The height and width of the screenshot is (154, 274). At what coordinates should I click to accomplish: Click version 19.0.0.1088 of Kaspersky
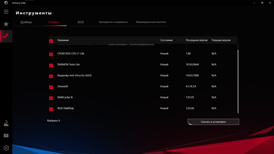click(192, 75)
